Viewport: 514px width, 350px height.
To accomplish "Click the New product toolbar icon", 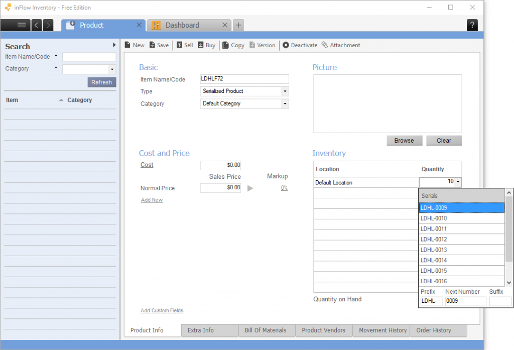I will point(127,45).
